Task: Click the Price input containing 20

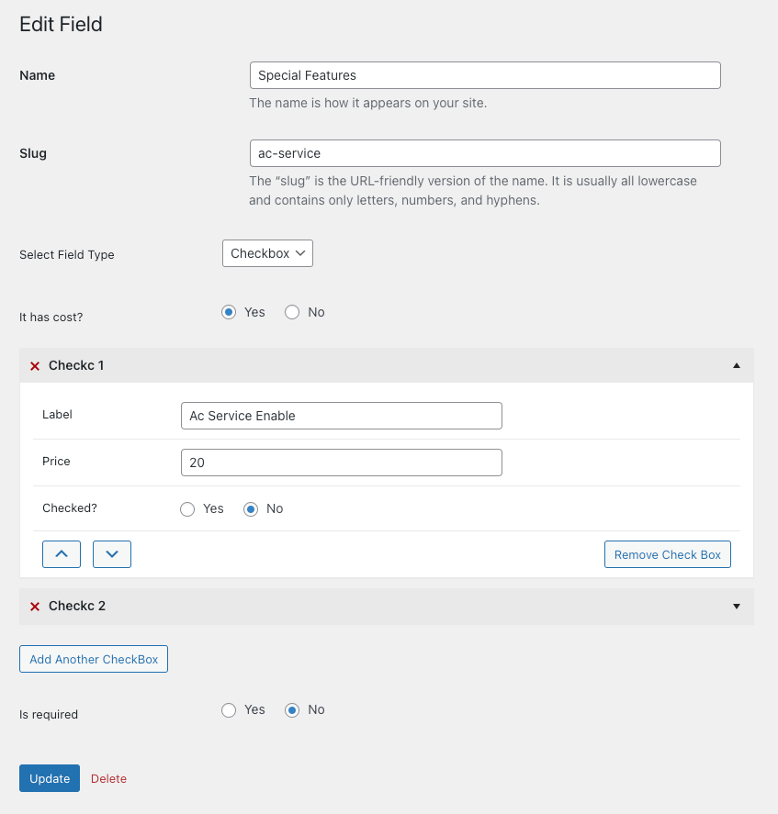Action: [x=341, y=463]
